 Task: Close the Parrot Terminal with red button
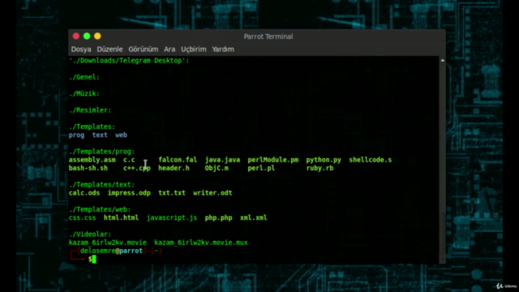(76, 36)
